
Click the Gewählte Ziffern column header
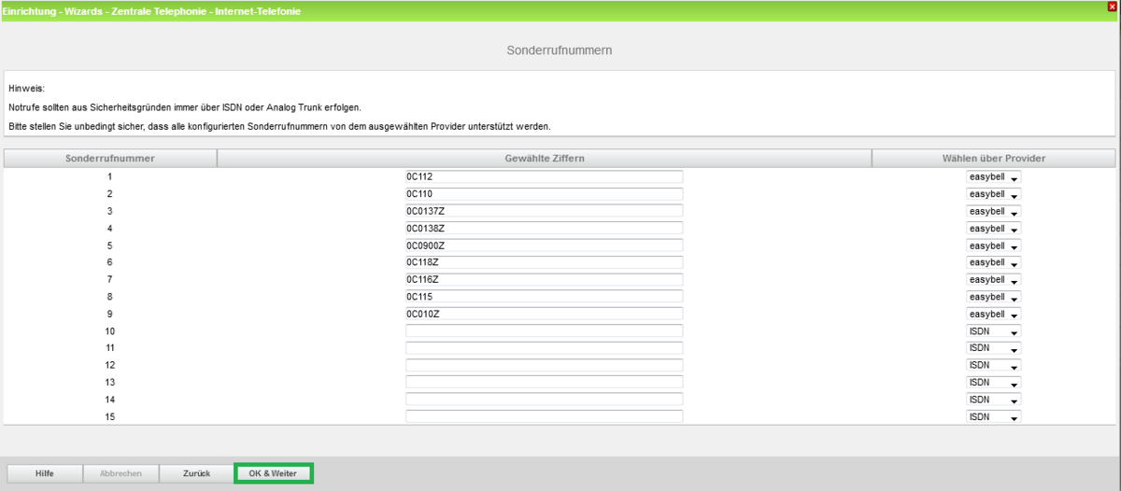[x=544, y=159]
